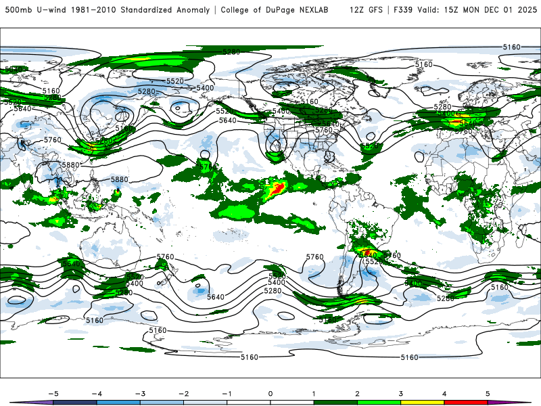Select the light blue colorbar segment between -3 and -2
541x406 pixels.
[162, 403]
